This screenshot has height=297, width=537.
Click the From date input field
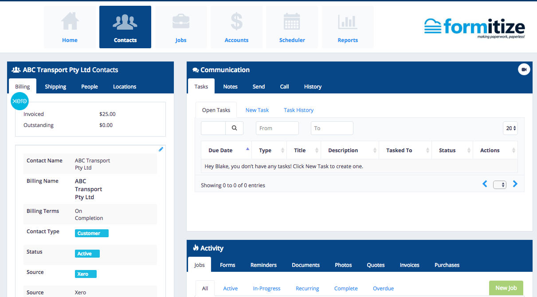tap(277, 128)
